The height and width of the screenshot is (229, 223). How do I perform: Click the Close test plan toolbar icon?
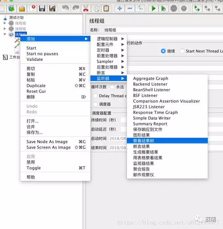(32, 9)
